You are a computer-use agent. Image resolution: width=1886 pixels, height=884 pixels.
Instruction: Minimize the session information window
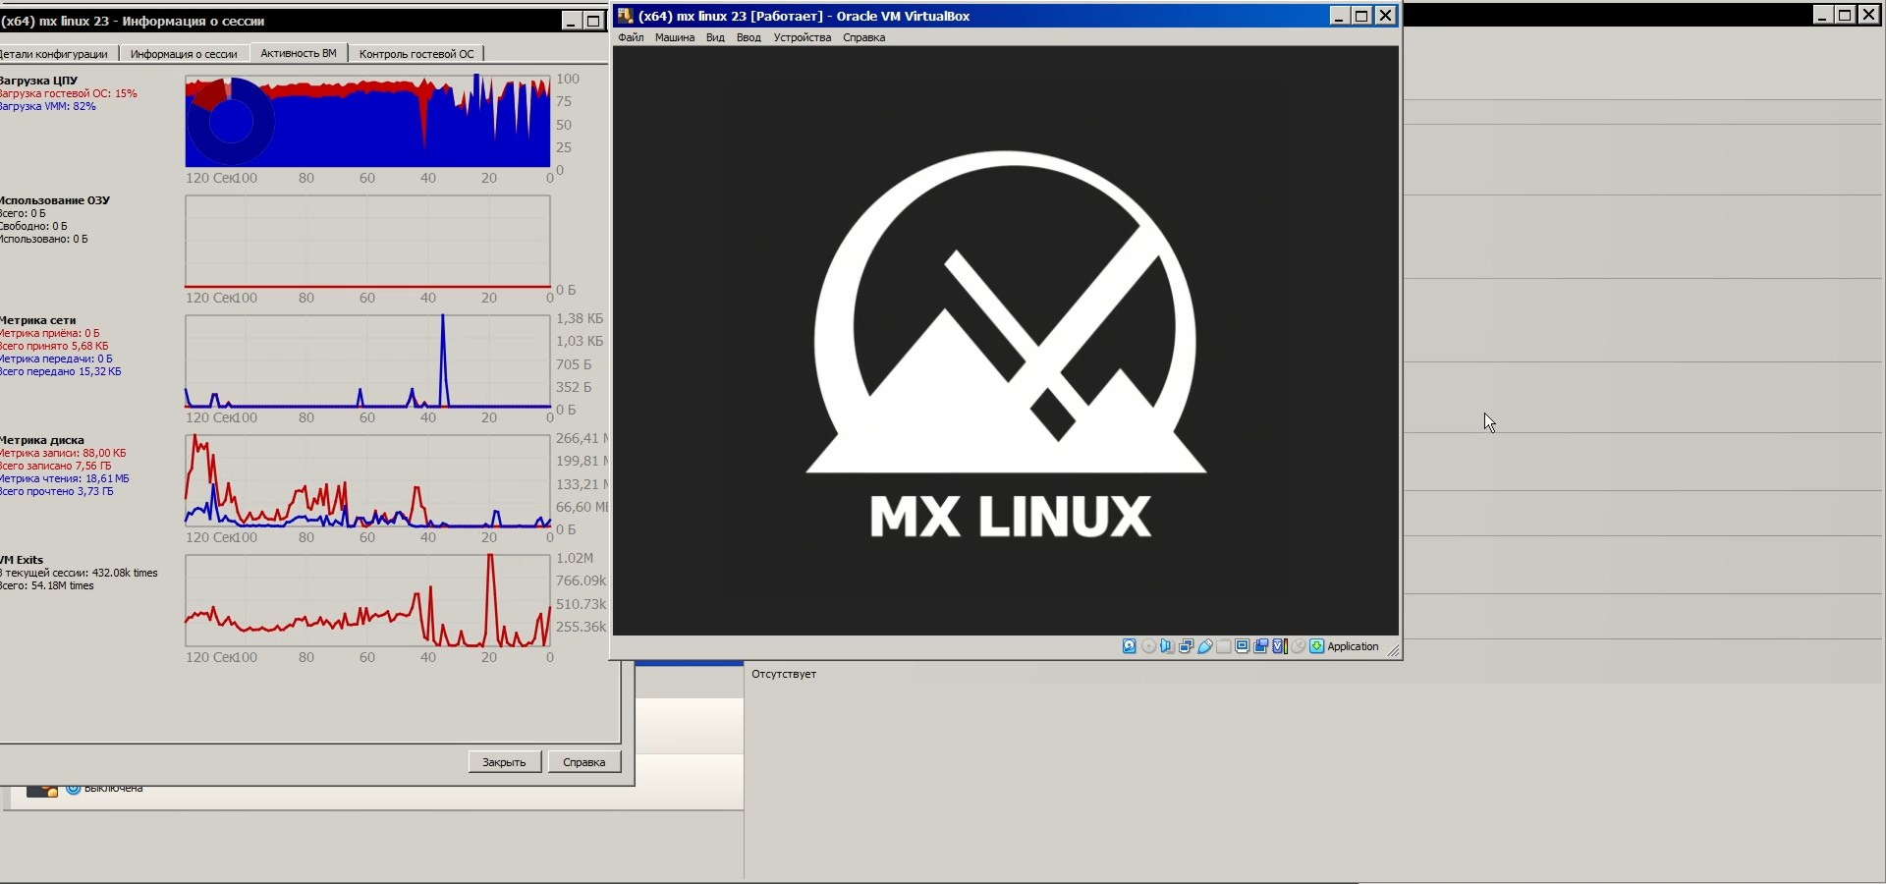click(571, 21)
